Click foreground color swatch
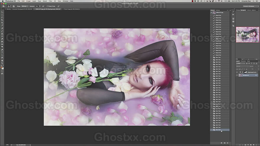Viewport: 260px width, 146px height. click(2, 67)
